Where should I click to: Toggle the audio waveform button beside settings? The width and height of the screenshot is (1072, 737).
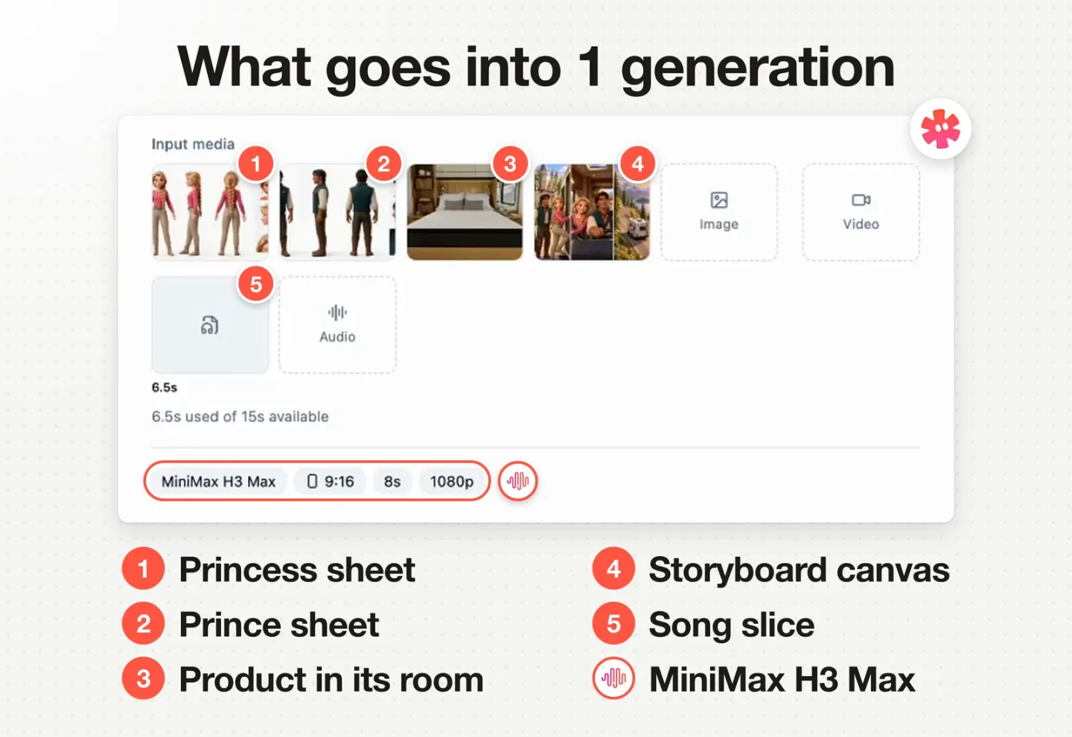518,482
